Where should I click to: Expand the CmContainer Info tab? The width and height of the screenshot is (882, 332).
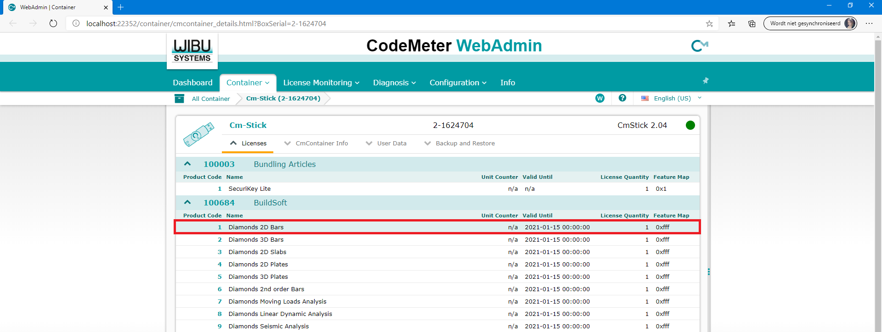[316, 143]
